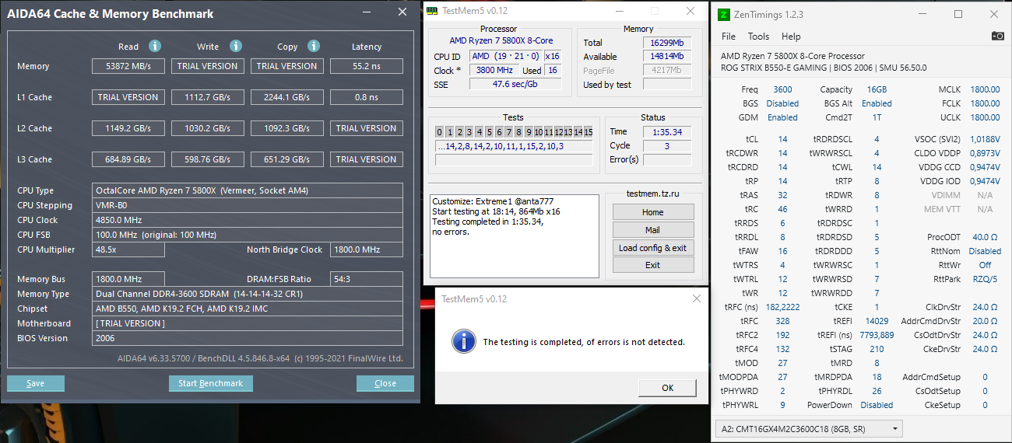Click OK in the testing completed dialog

(x=667, y=388)
